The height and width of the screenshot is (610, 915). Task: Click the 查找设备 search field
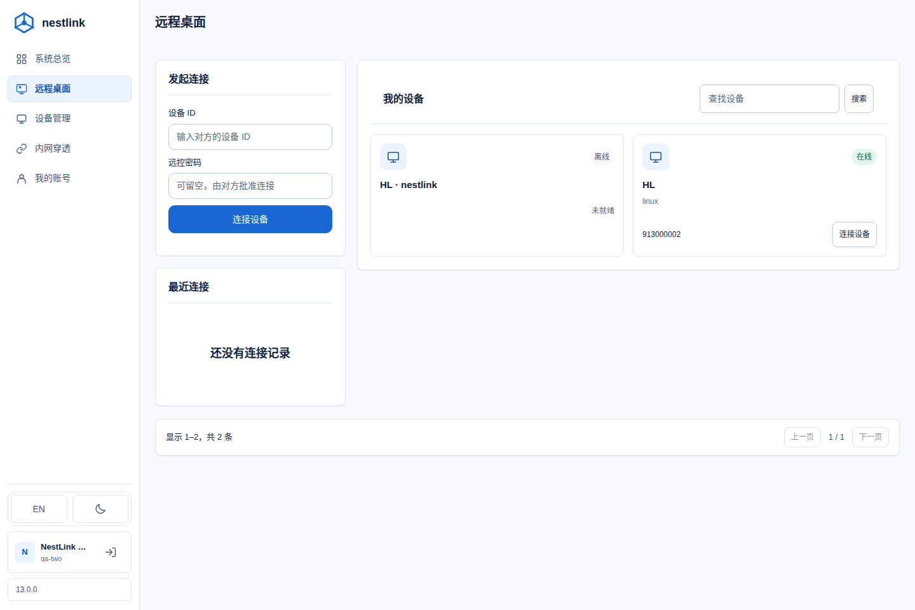coord(769,99)
